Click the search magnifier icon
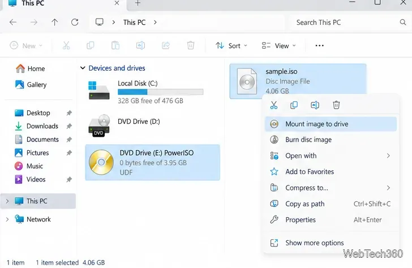The width and height of the screenshot is (412, 268). tap(403, 22)
